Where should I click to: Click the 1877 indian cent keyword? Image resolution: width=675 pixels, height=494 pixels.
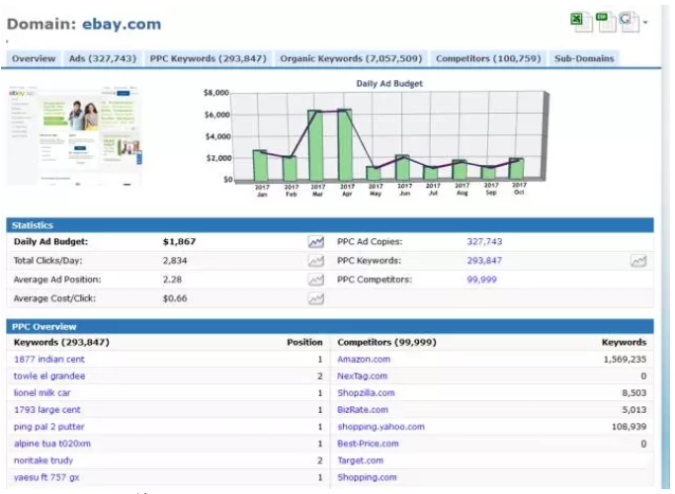(x=48, y=360)
